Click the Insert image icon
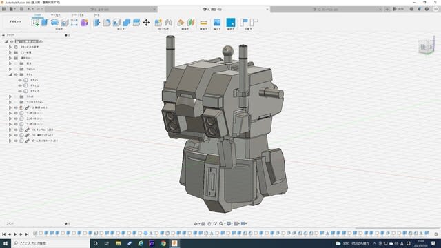This screenshot has height=248, width=441. (217, 23)
